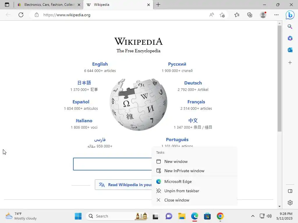Screen dimensions: 298x223
Task: Open the Русский Wikipedia link
Action: [177, 64]
